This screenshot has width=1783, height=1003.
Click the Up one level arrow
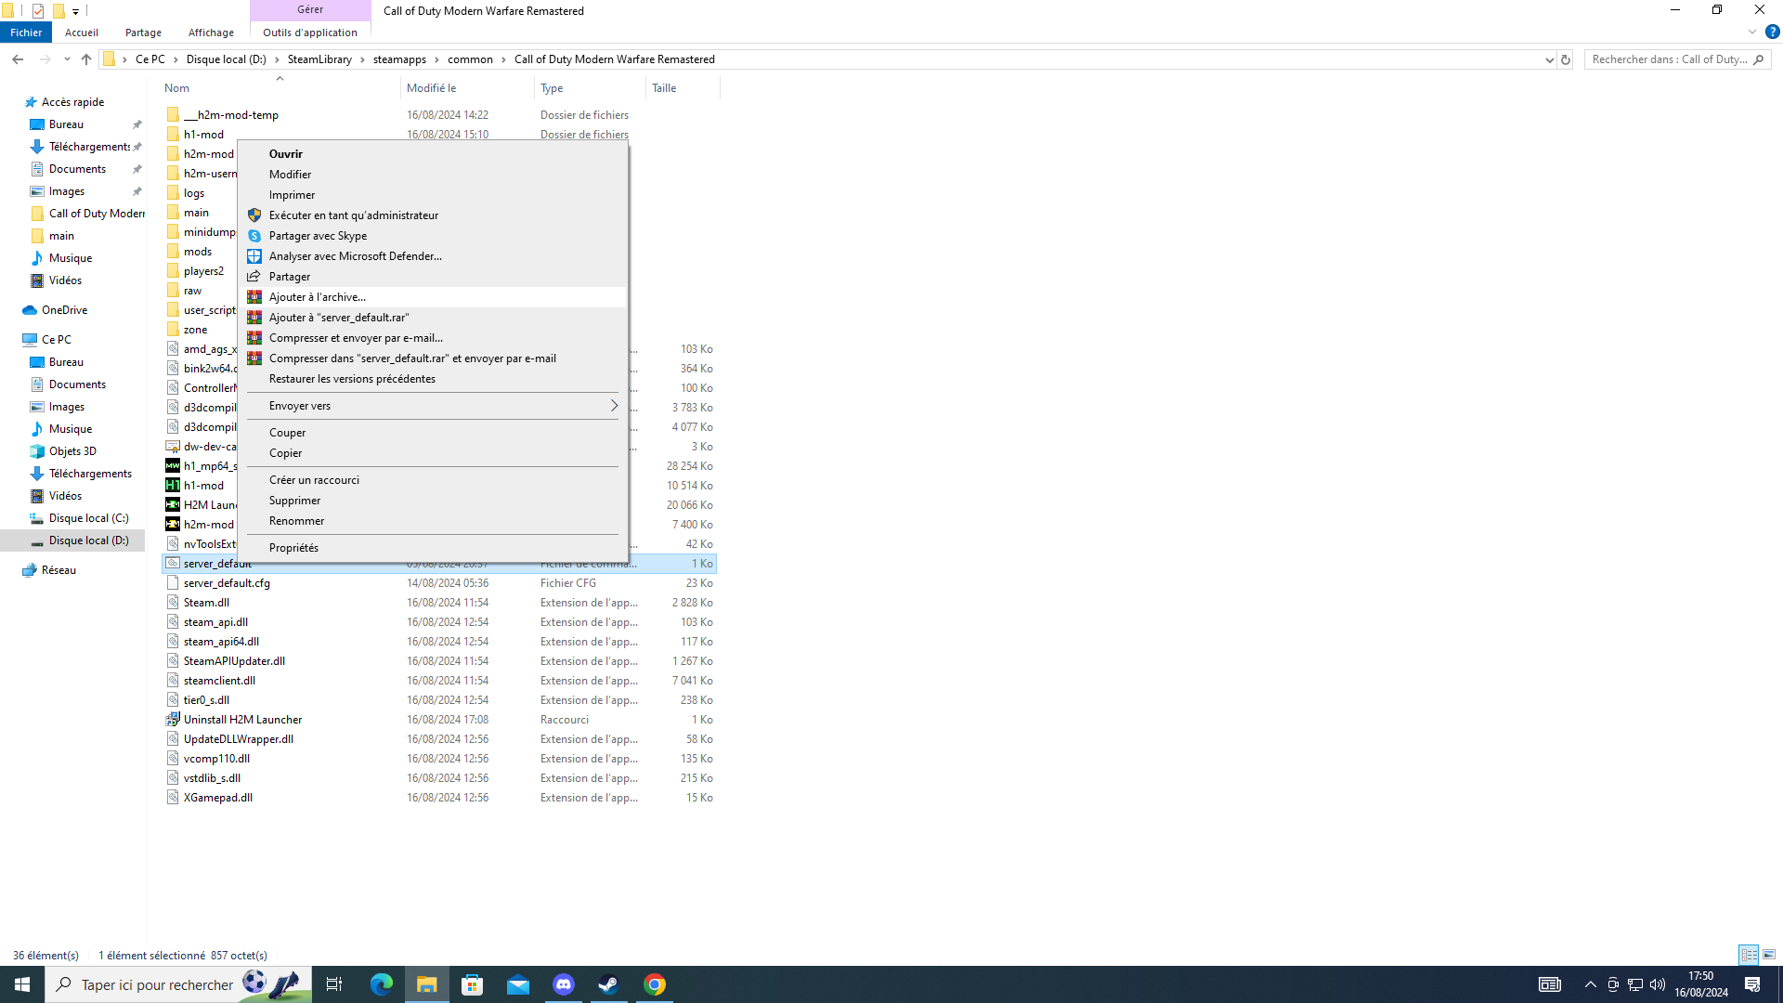pos(86,59)
